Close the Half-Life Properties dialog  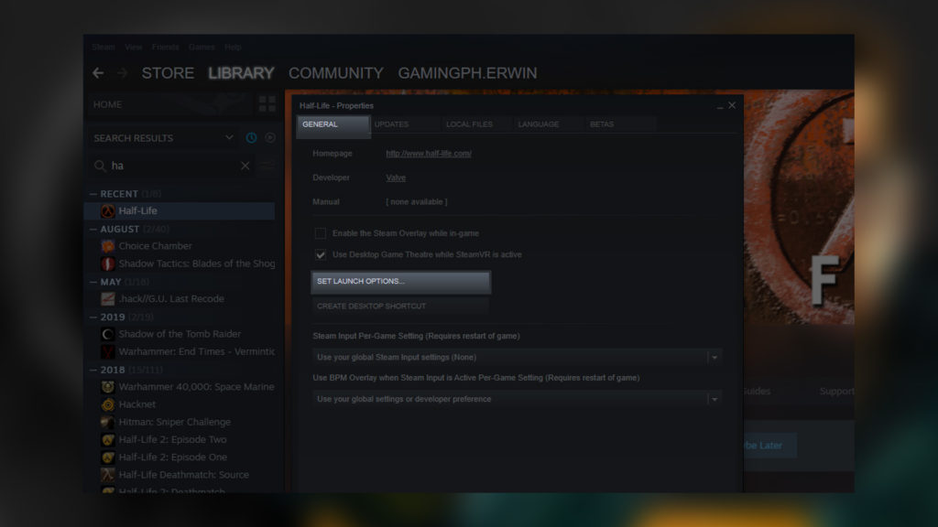coord(732,105)
